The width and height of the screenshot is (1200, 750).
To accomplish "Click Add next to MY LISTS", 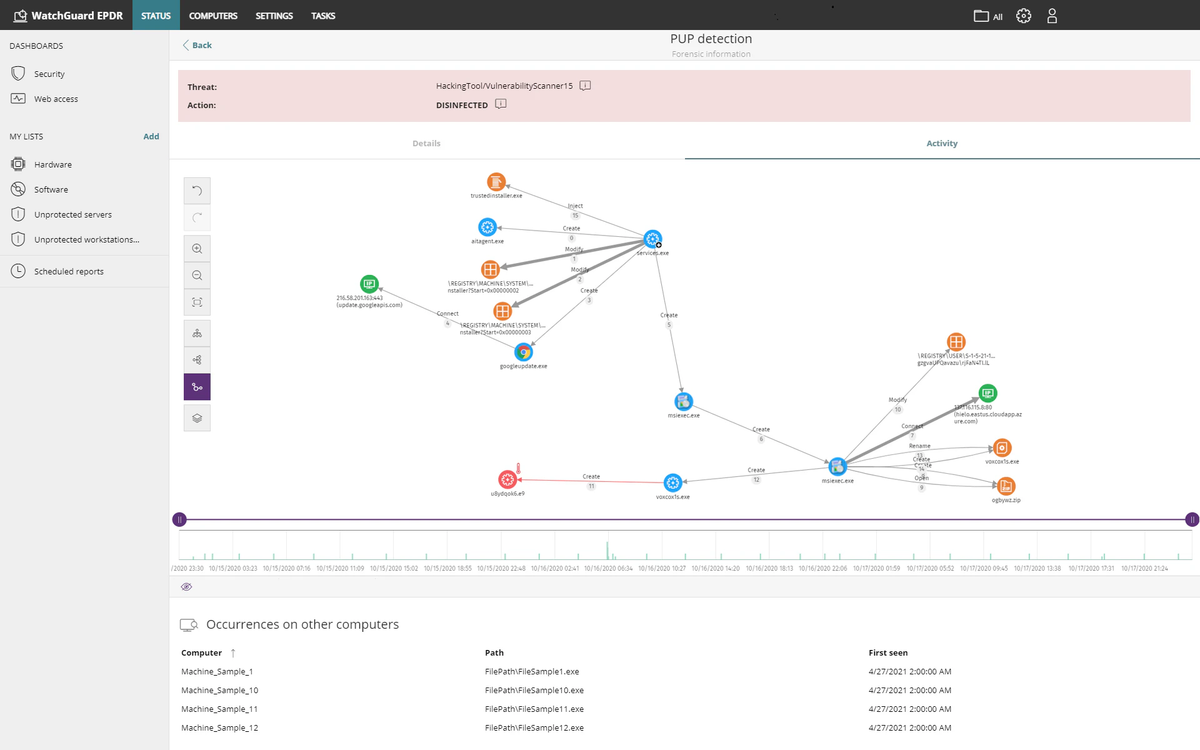I will click(151, 136).
